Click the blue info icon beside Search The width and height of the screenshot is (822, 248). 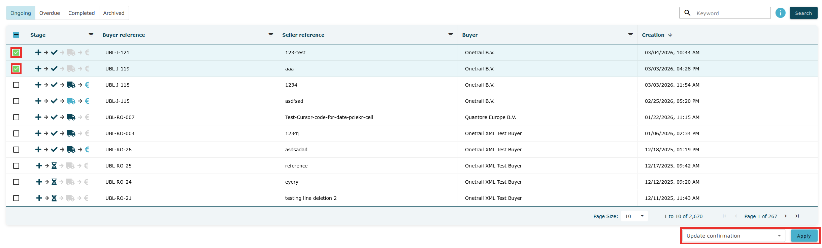(780, 13)
